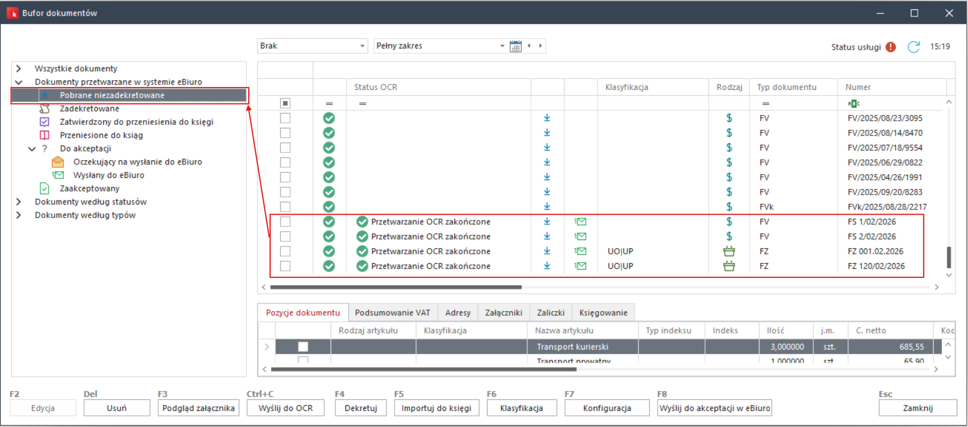
Task: Expand Wszystkie dokumenty tree node
Action: point(19,69)
